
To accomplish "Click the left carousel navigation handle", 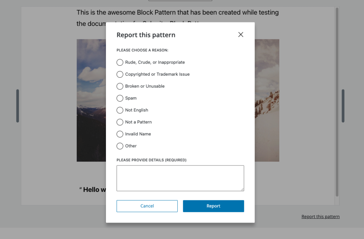I will coord(17,106).
